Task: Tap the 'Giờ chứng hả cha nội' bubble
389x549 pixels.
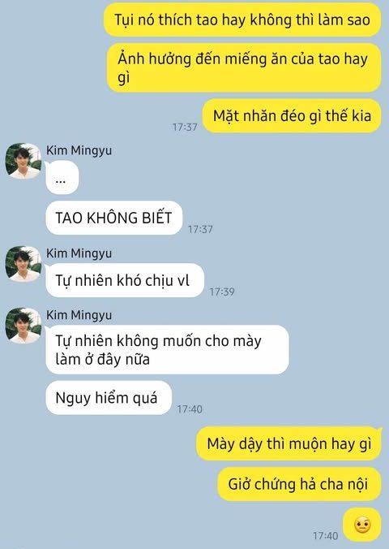Action: click(299, 484)
